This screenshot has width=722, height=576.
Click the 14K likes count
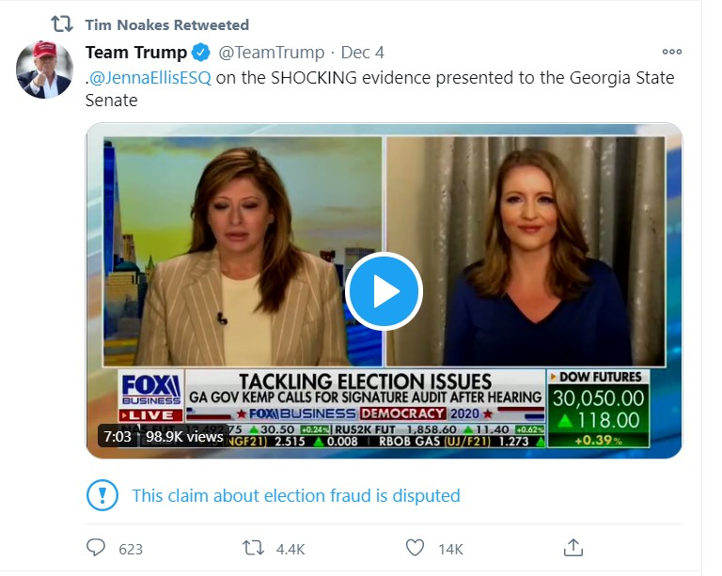coord(450,548)
